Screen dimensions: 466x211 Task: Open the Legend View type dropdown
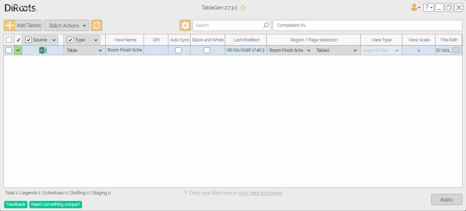(381, 50)
